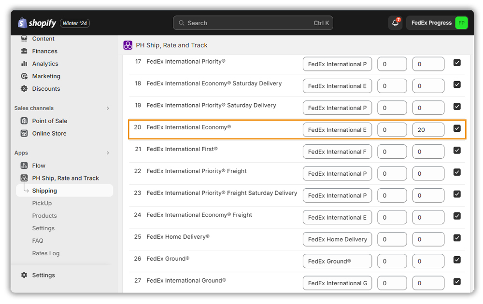Open Point of Sale channel
The image size is (483, 304).
tap(50, 121)
